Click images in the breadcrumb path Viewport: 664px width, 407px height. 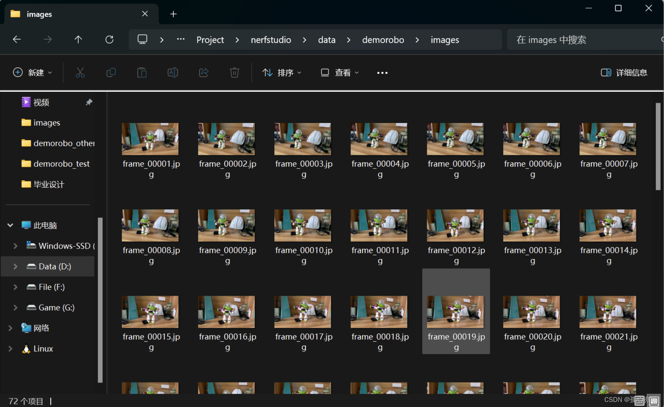(x=445, y=40)
